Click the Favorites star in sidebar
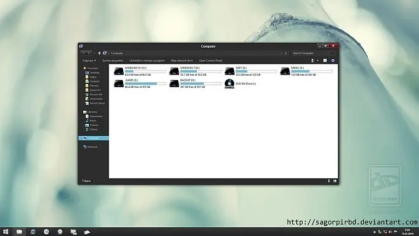This screenshot has height=236, width=419. (x=84, y=68)
